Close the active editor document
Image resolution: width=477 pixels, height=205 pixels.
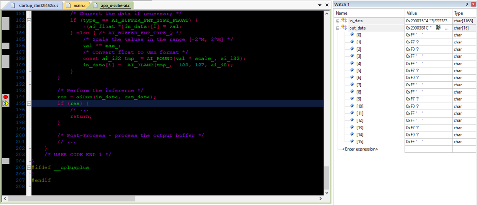(x=327, y=5)
